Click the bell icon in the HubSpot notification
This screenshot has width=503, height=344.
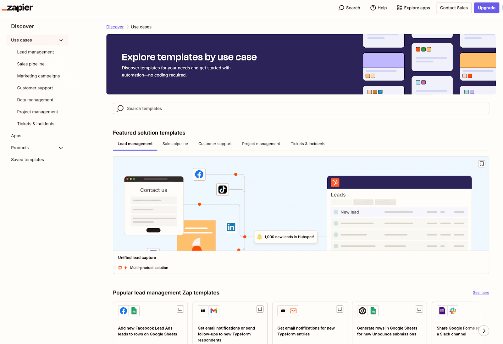coord(260,237)
